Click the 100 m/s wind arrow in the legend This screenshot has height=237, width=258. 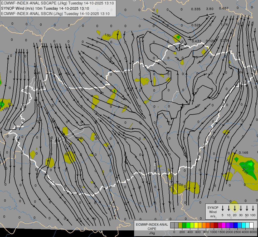(x=253, y=208)
